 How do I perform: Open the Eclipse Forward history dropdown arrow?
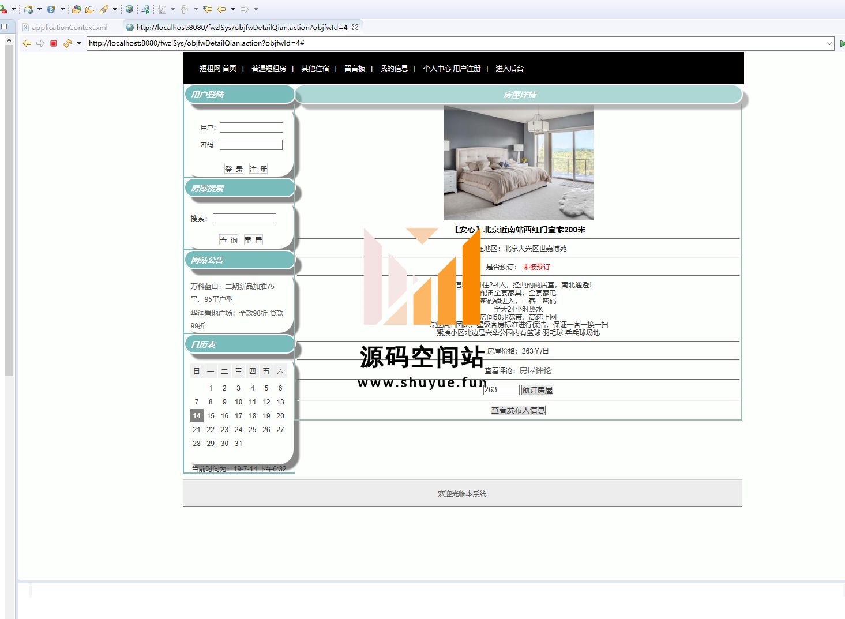(256, 9)
